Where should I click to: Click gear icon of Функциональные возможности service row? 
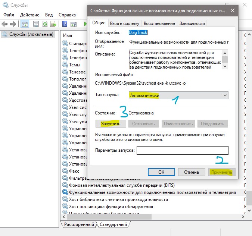point(65,192)
